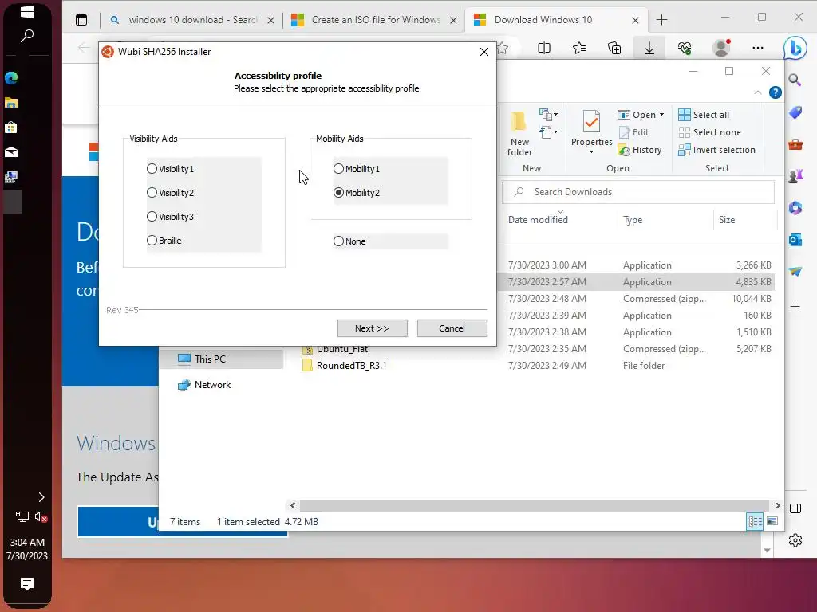This screenshot has width=817, height=612.
Task: Choose the Braille radio option
Action: click(x=164, y=241)
